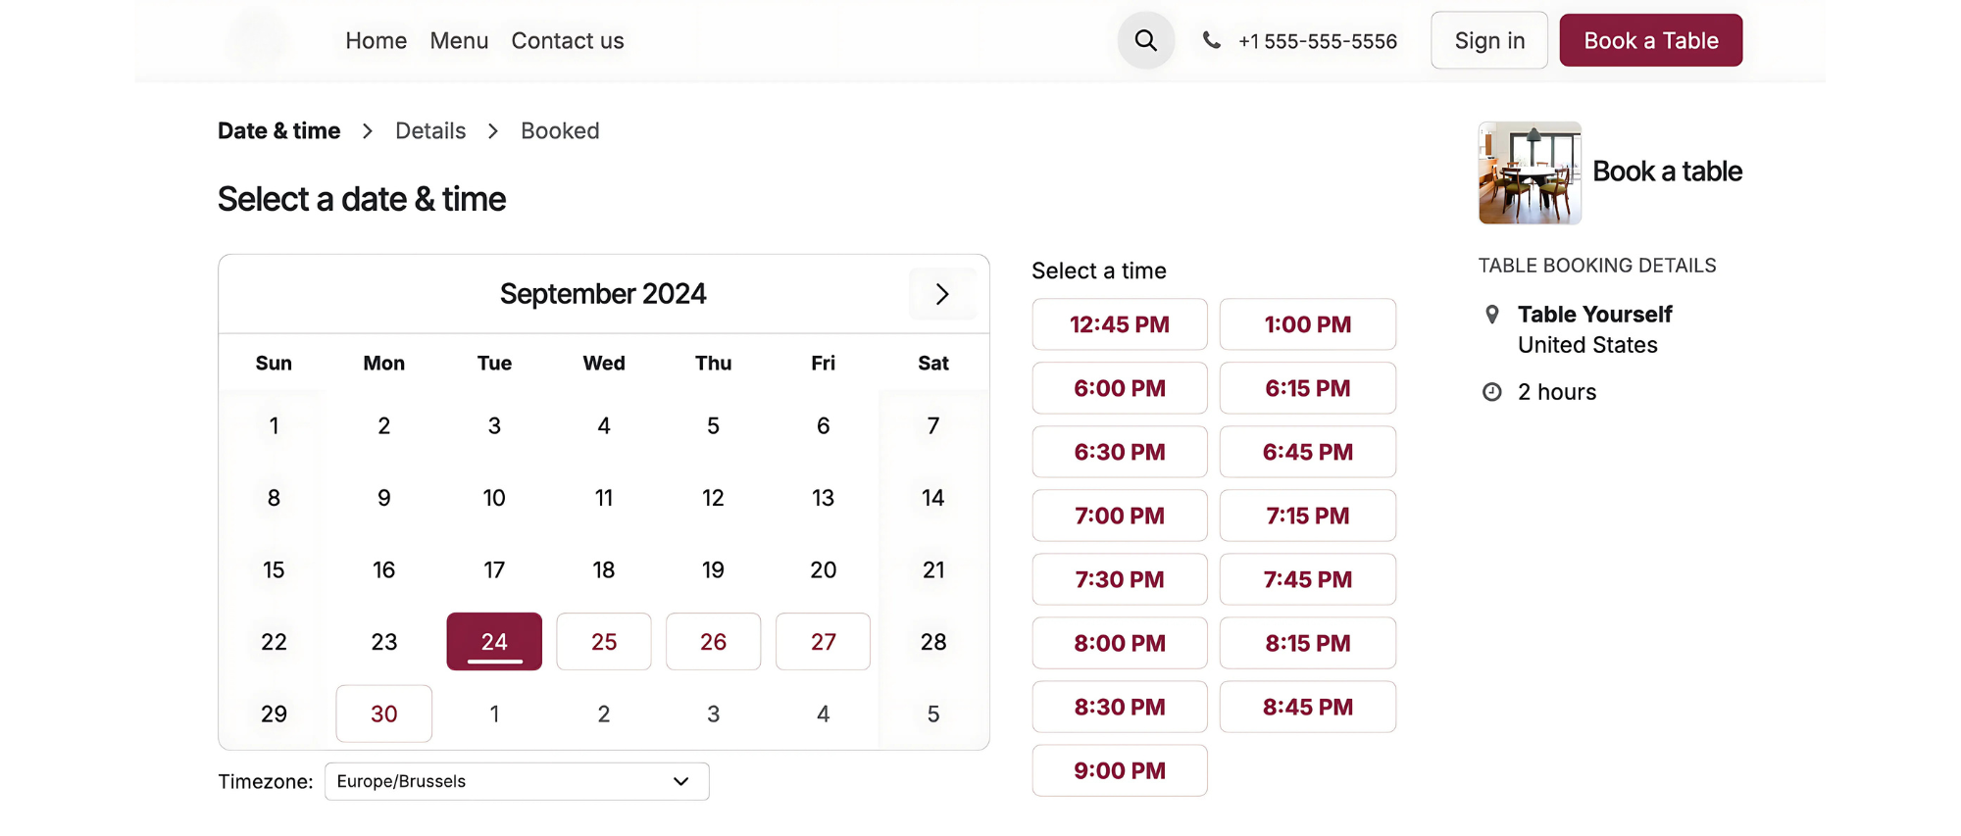Click the dining table thumbnail image
The image size is (1961, 836).
1530,173
